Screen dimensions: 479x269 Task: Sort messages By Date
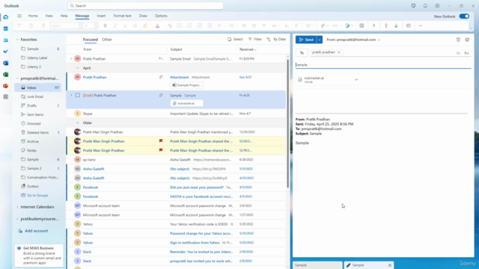coord(276,40)
